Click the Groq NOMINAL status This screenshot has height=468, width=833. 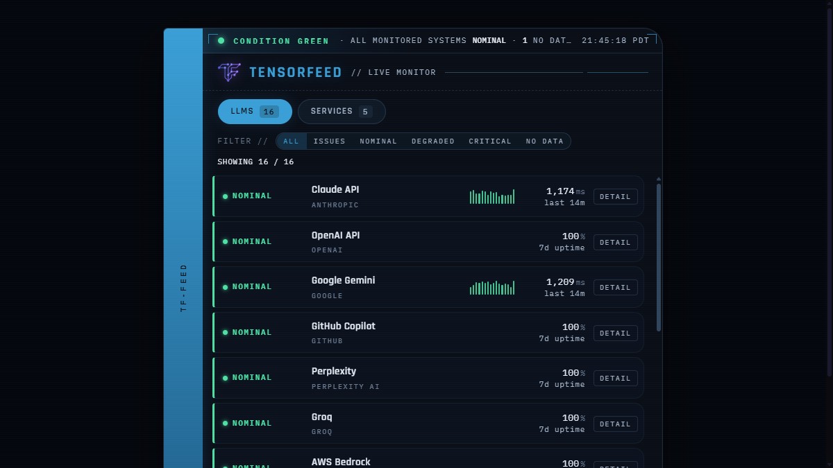tap(247, 424)
